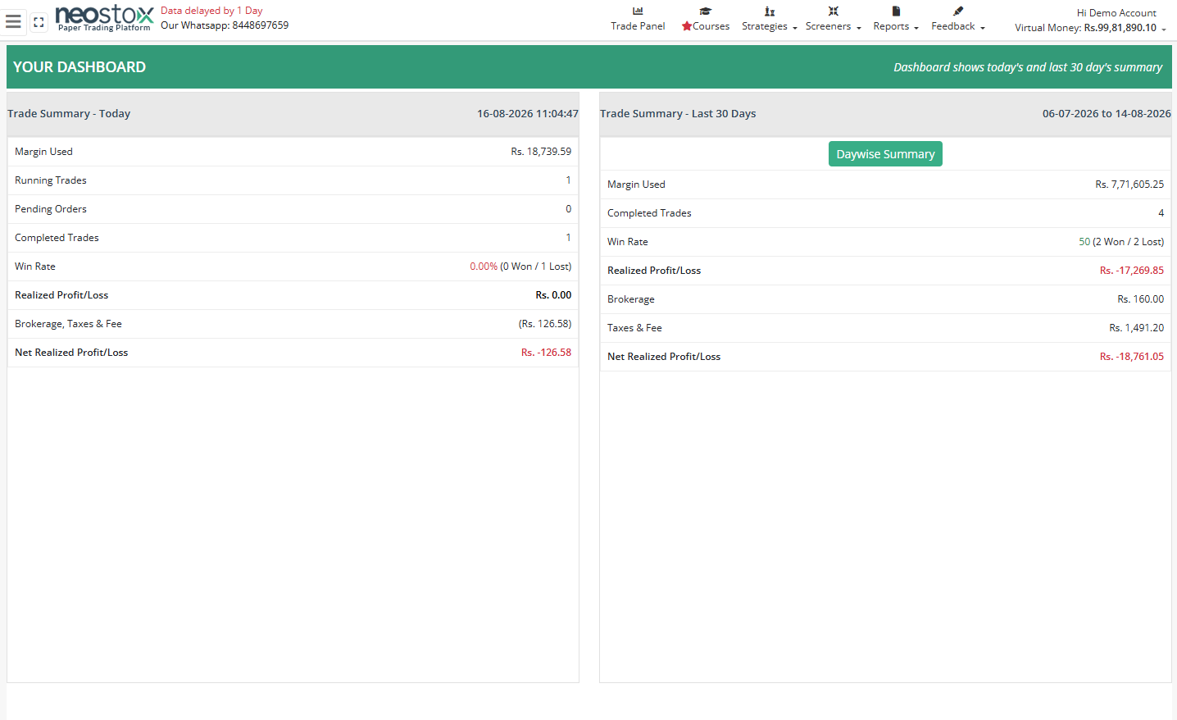Click Hi Demo Account text
The width and height of the screenshot is (1177, 720).
click(x=1116, y=13)
